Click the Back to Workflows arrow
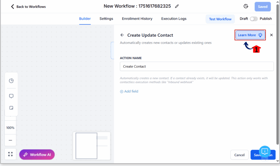280x166 pixels. click(12, 7)
